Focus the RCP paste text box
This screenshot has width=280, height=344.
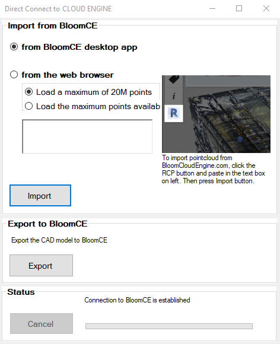point(87,136)
